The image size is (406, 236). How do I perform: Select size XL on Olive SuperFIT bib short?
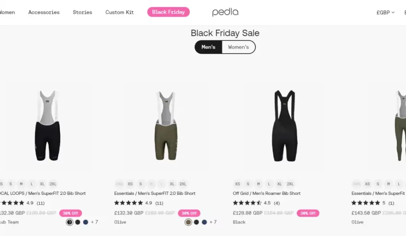pos(172,184)
